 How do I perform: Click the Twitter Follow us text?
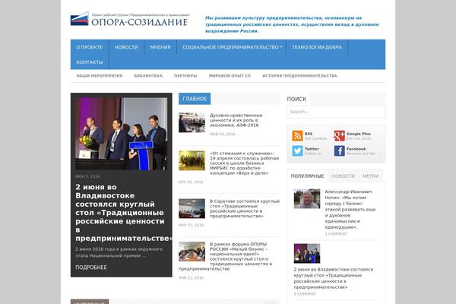pos(313,154)
